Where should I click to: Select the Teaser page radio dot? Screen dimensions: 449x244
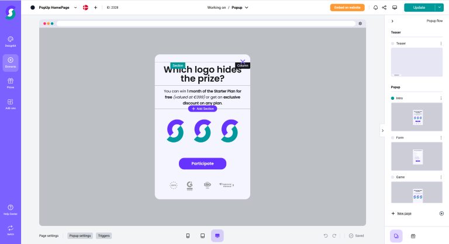coord(393,43)
